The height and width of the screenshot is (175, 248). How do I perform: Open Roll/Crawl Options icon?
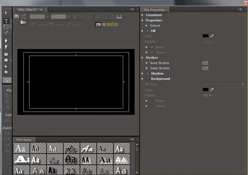[x=23, y=16]
